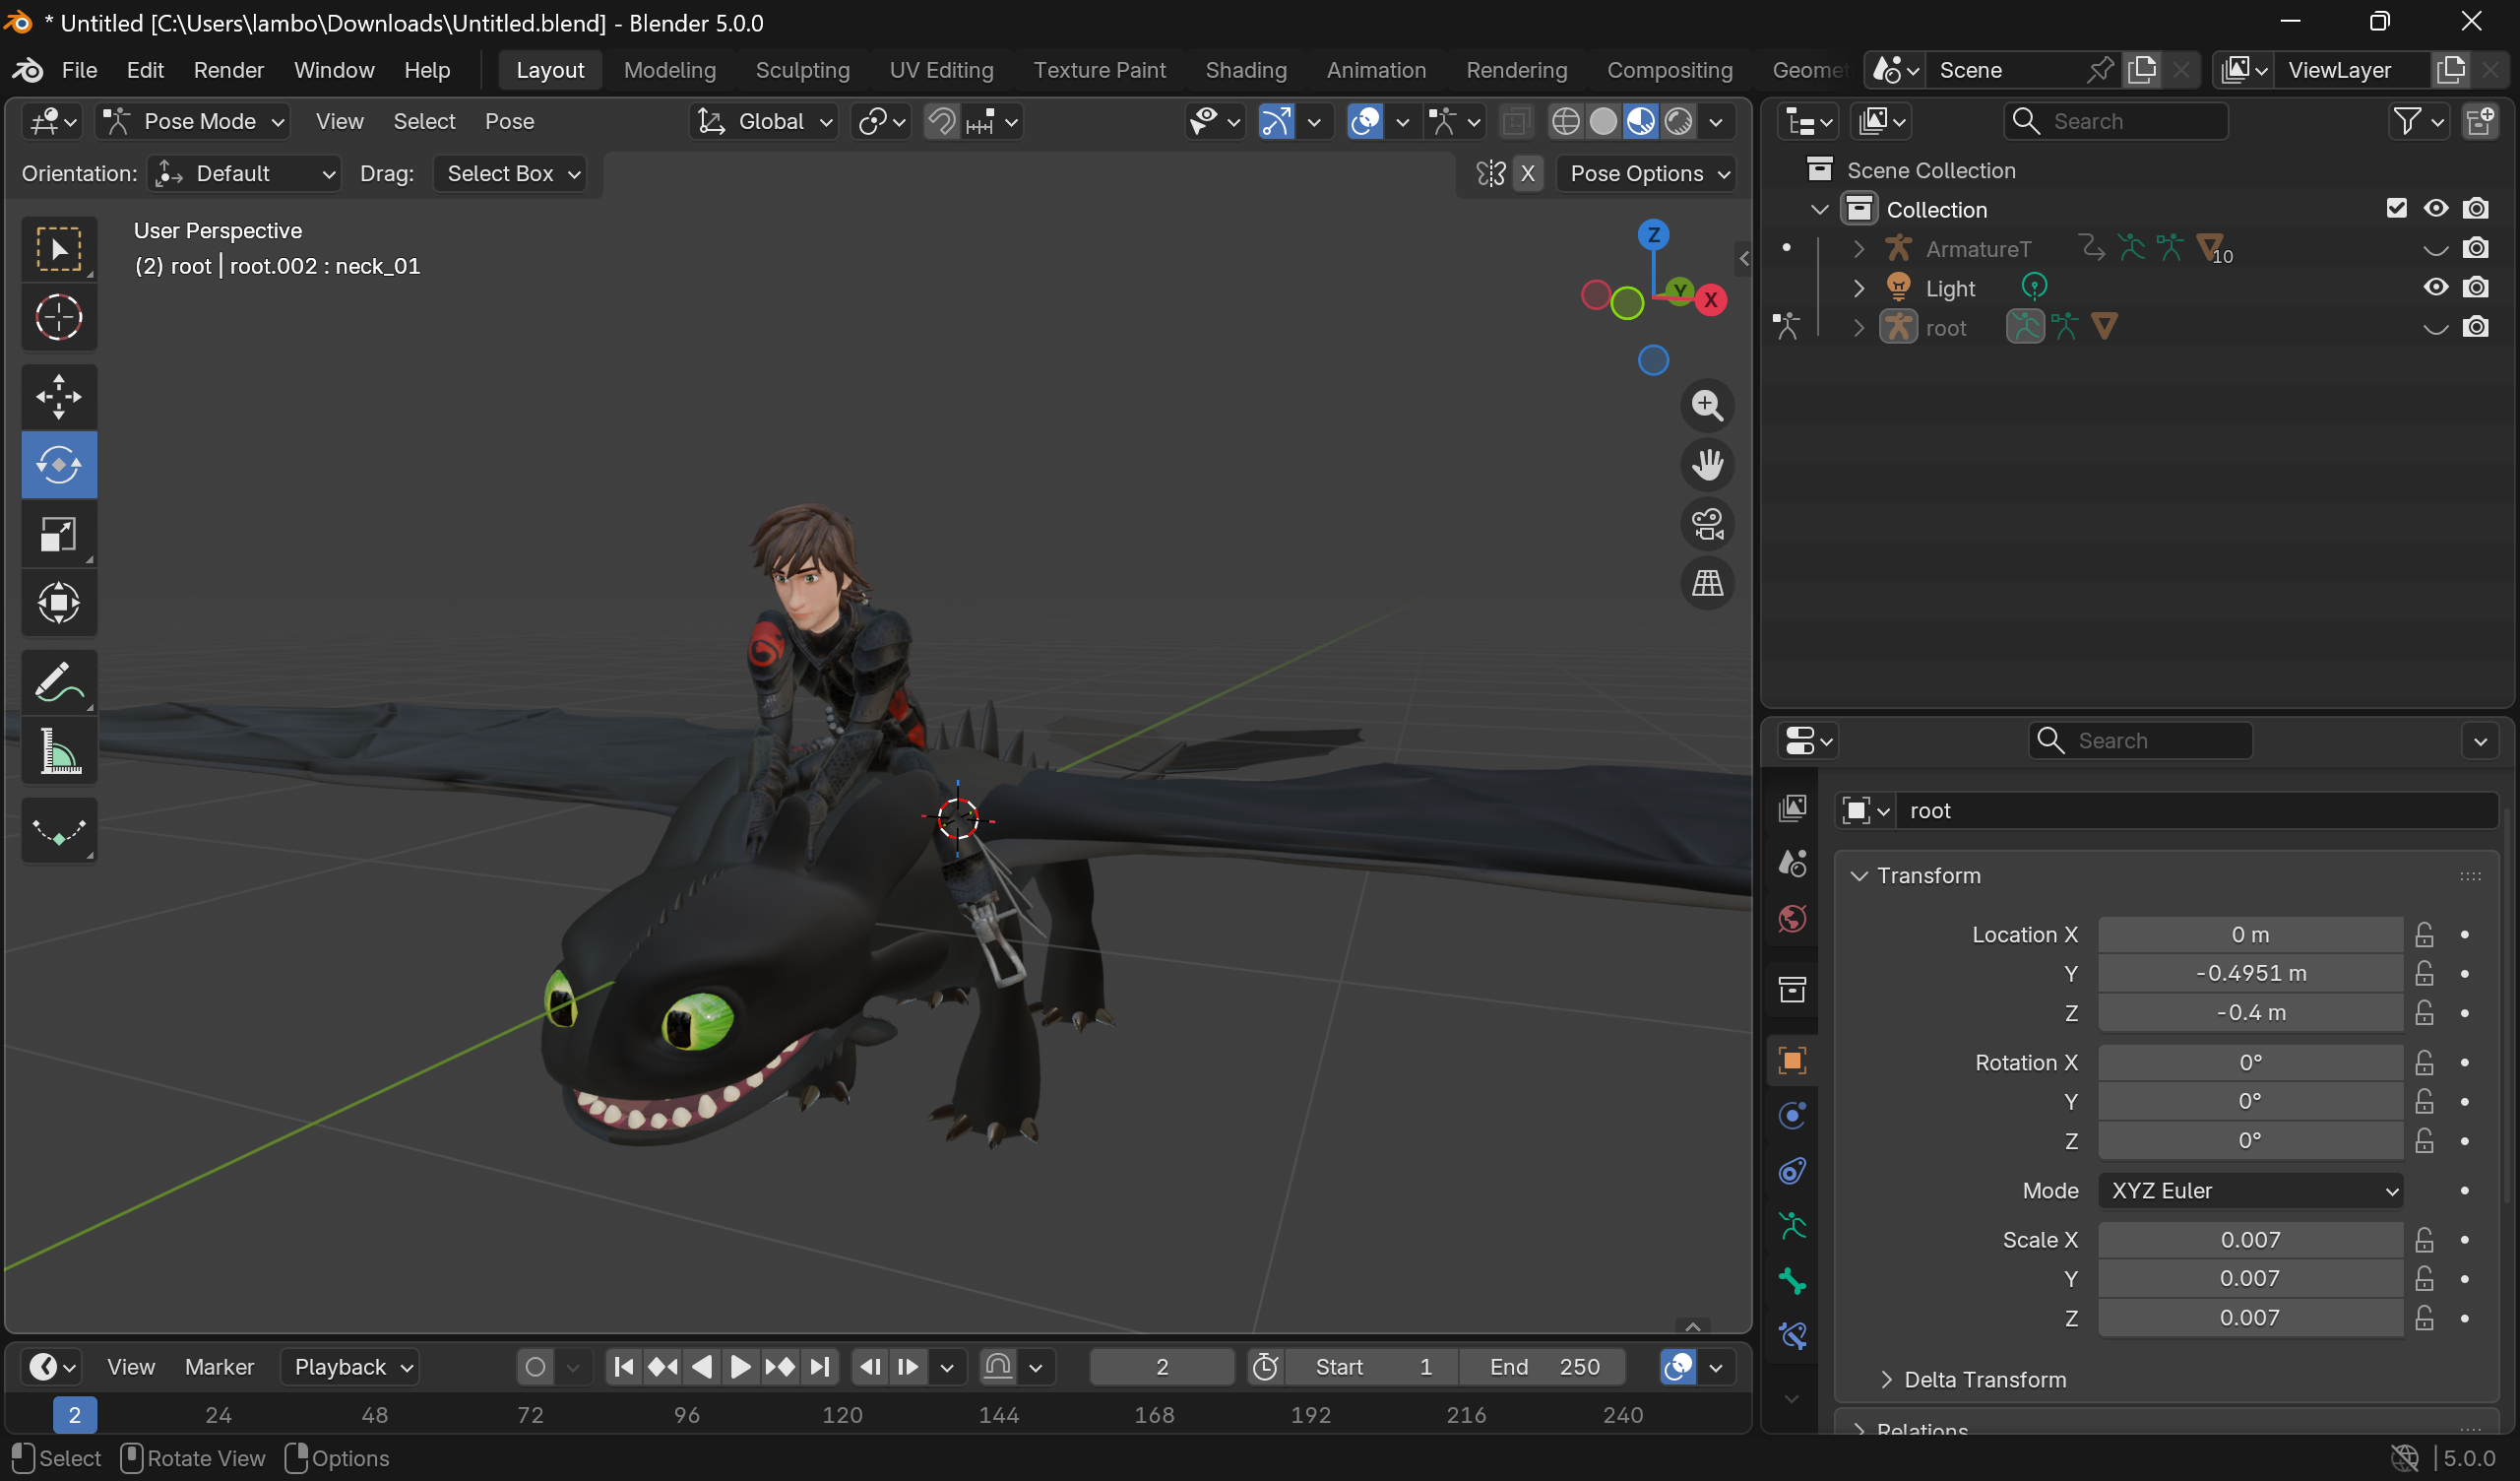Switch to the Shading workspace tab
This screenshot has width=2520, height=1481.
click(x=1245, y=70)
